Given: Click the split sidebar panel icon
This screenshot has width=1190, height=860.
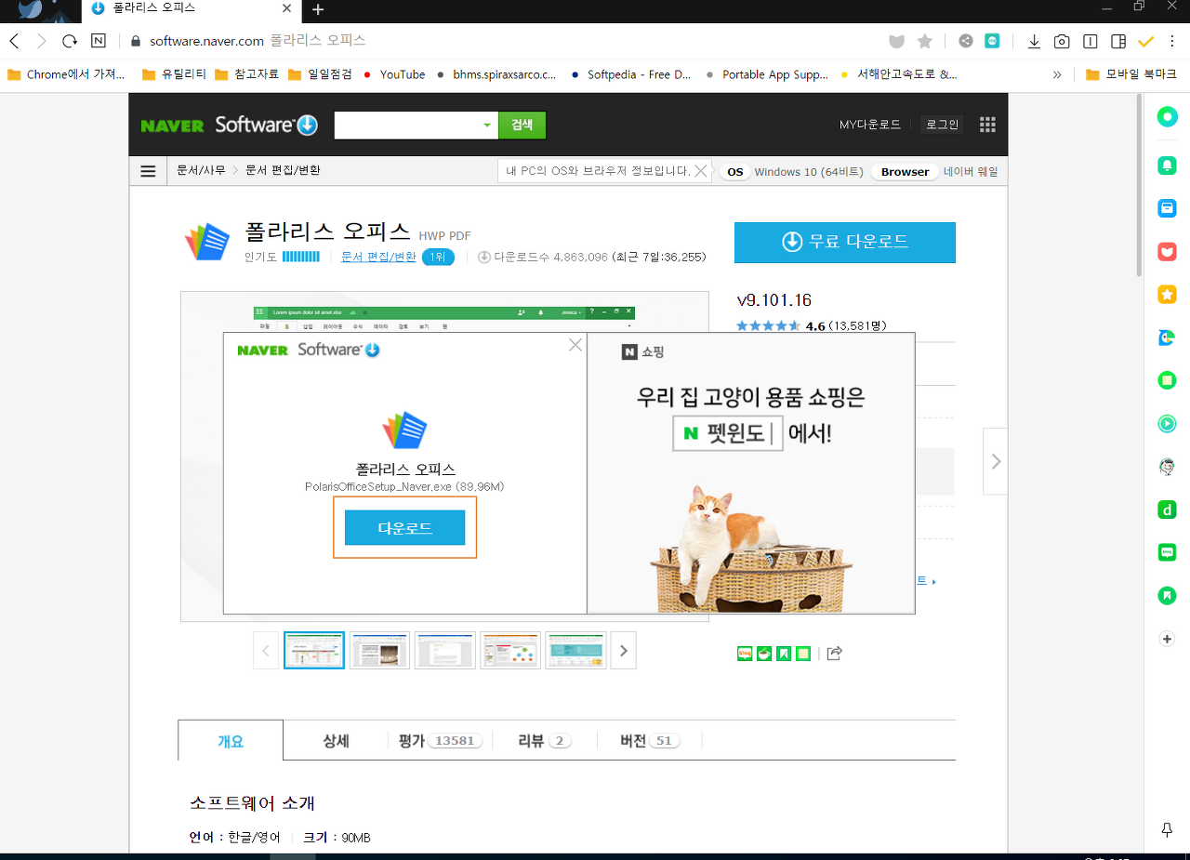Looking at the screenshot, I should (x=1118, y=41).
